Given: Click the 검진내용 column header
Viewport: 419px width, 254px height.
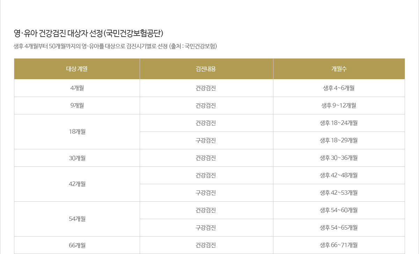Looking at the screenshot, I should point(206,69).
